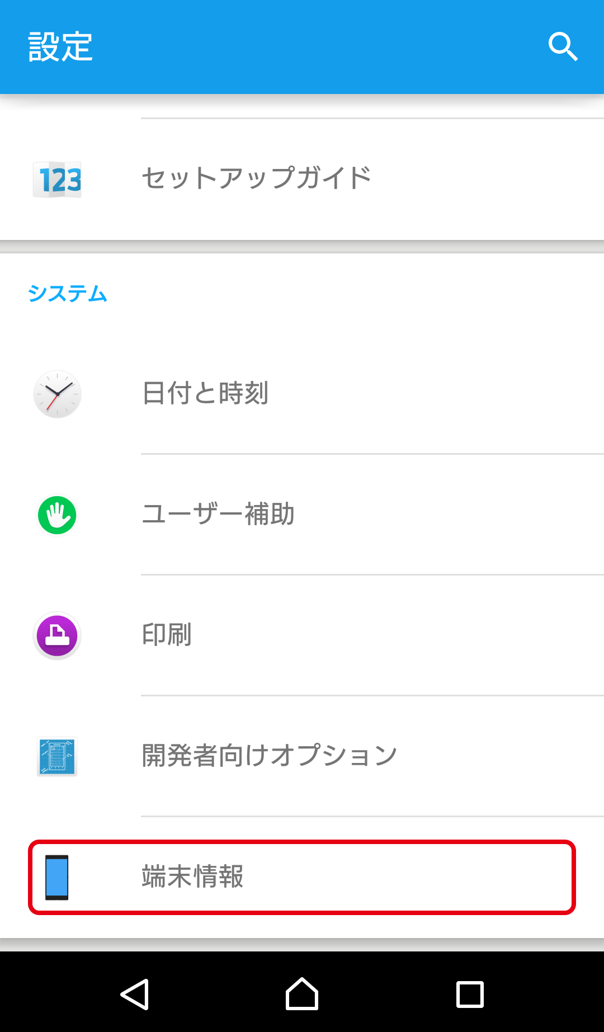Tap the green hand accessibility icon
The image size is (604, 1032).
point(57,515)
